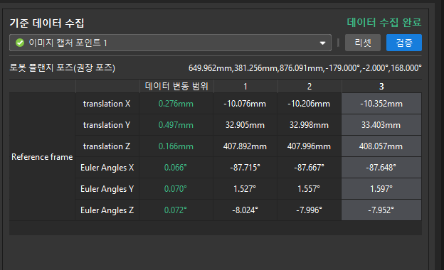
Task: Click the translation Y row label
Action: pos(107,125)
